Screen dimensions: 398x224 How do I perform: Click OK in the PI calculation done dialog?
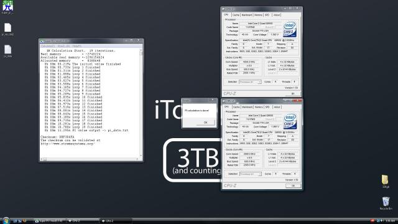point(206,123)
